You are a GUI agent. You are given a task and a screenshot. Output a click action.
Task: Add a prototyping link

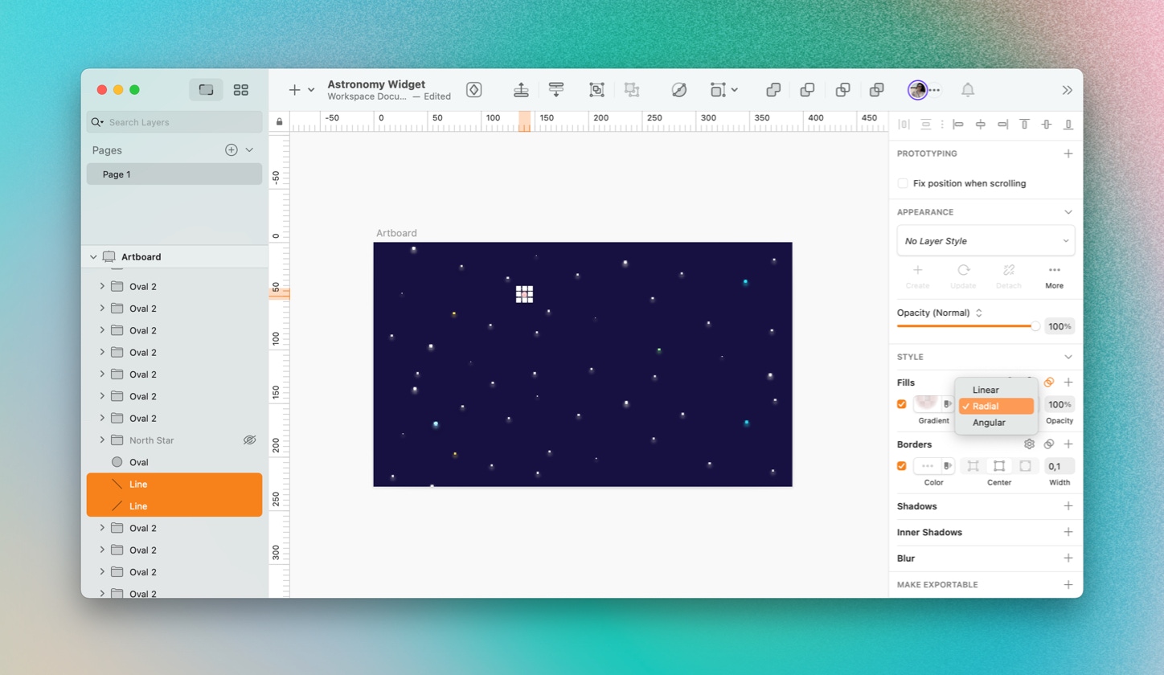point(1068,153)
